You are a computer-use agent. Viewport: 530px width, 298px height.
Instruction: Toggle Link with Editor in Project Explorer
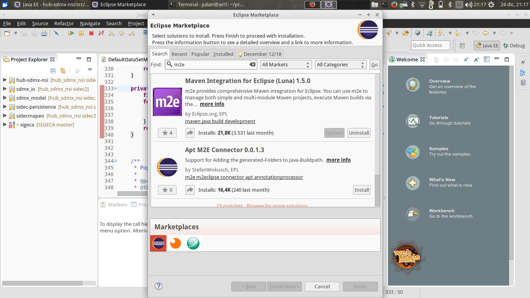pos(63,70)
